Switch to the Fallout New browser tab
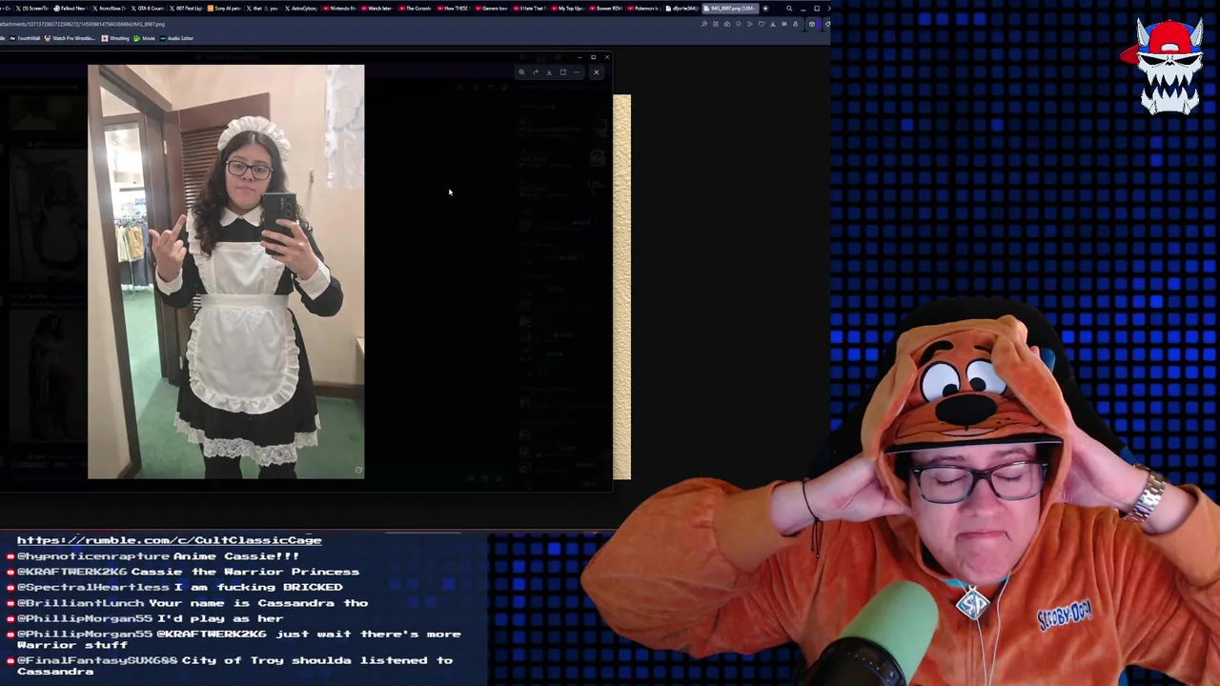The height and width of the screenshot is (686, 1220). point(71,9)
